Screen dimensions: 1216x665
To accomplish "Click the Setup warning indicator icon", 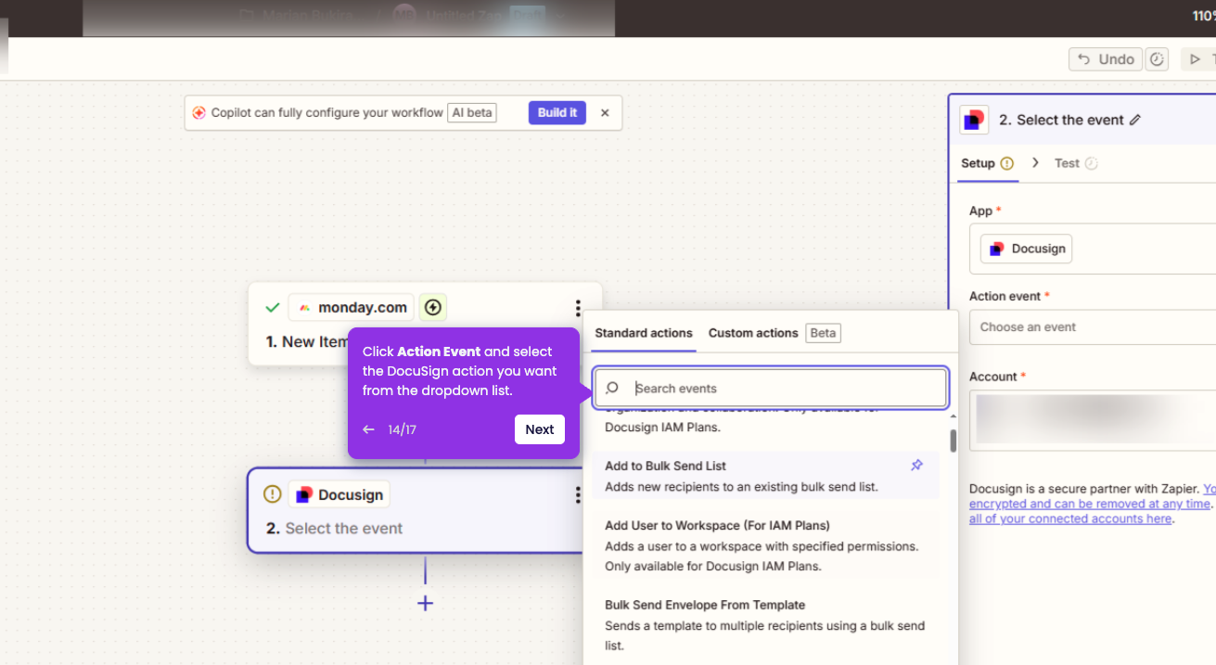I will pyautogui.click(x=1007, y=163).
